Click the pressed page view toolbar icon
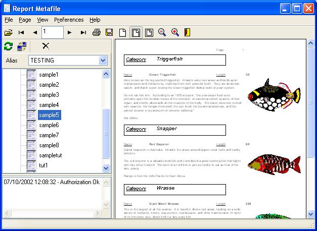This screenshot has width=317, height=231. point(136,33)
